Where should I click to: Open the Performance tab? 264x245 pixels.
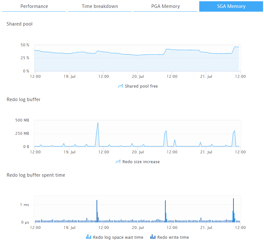click(34, 6)
